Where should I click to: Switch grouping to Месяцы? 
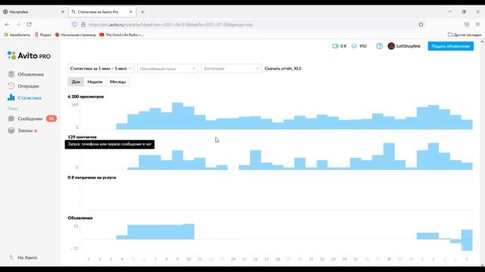pos(118,82)
